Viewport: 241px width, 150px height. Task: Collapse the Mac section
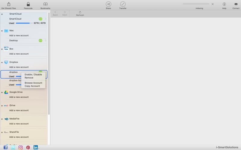click(2, 31)
